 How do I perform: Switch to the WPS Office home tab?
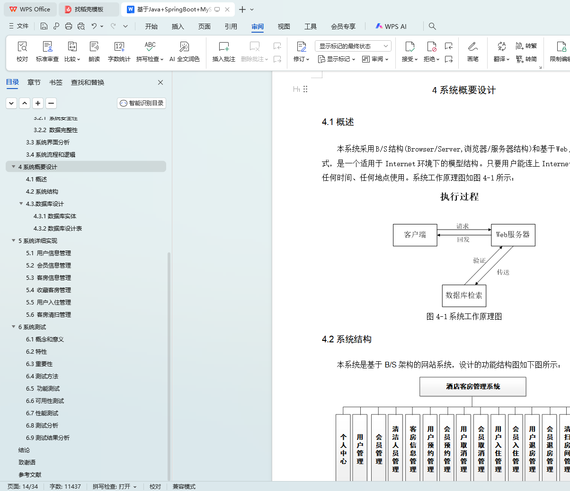(30, 9)
